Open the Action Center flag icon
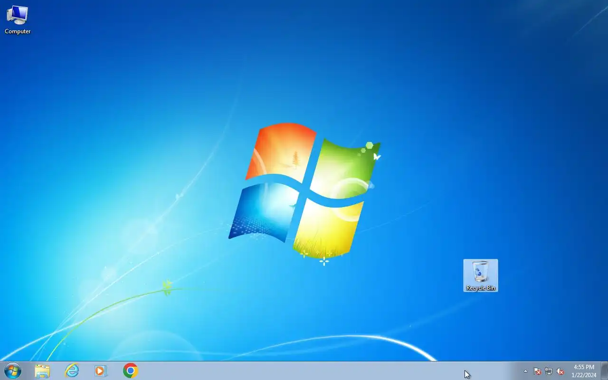 tap(537, 371)
